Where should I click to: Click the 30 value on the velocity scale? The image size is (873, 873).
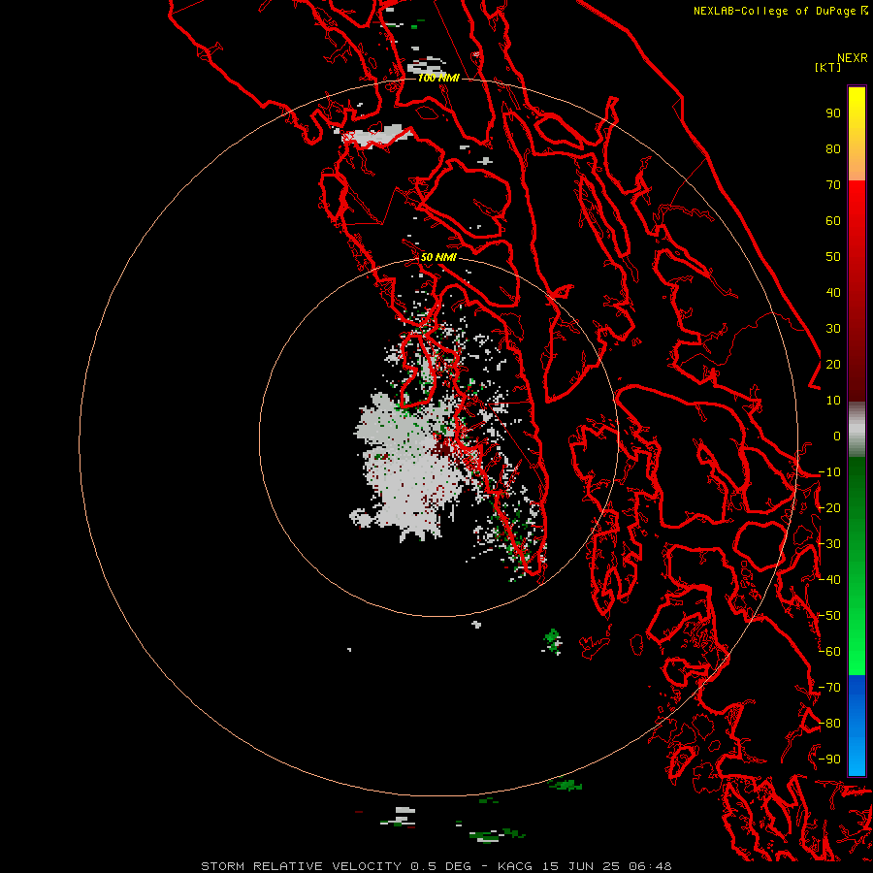coord(833,329)
